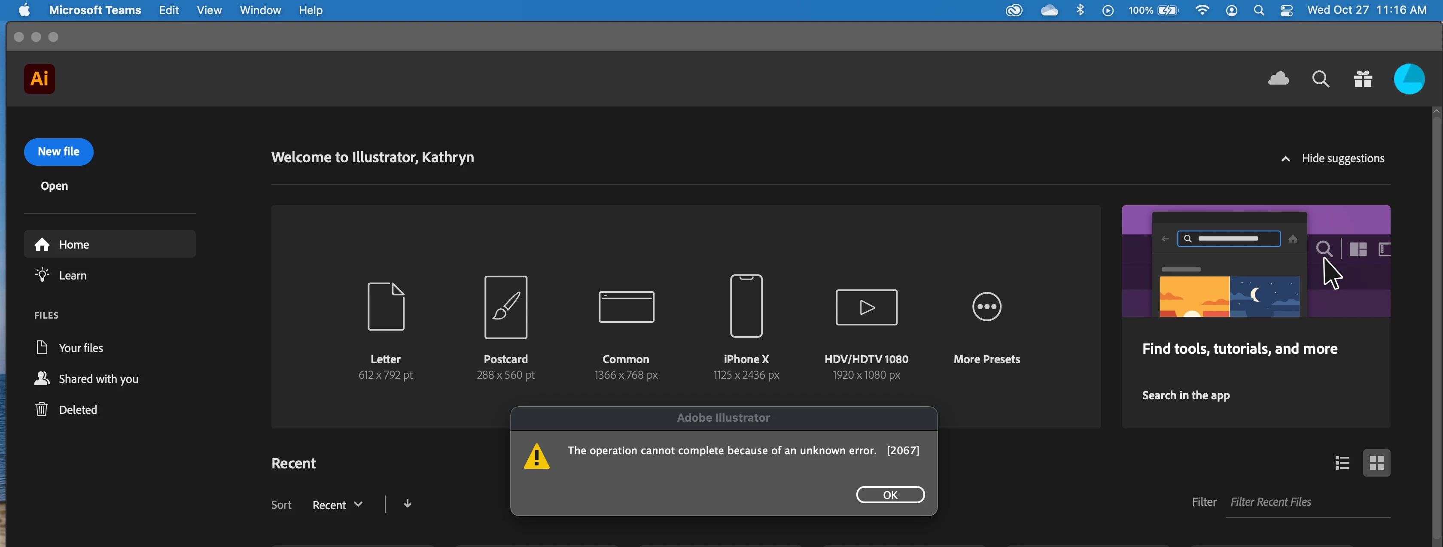Screen dimensions: 1443x547
Task: Collapse suggestions with Hide suggestions chevron
Action: click(1285, 159)
